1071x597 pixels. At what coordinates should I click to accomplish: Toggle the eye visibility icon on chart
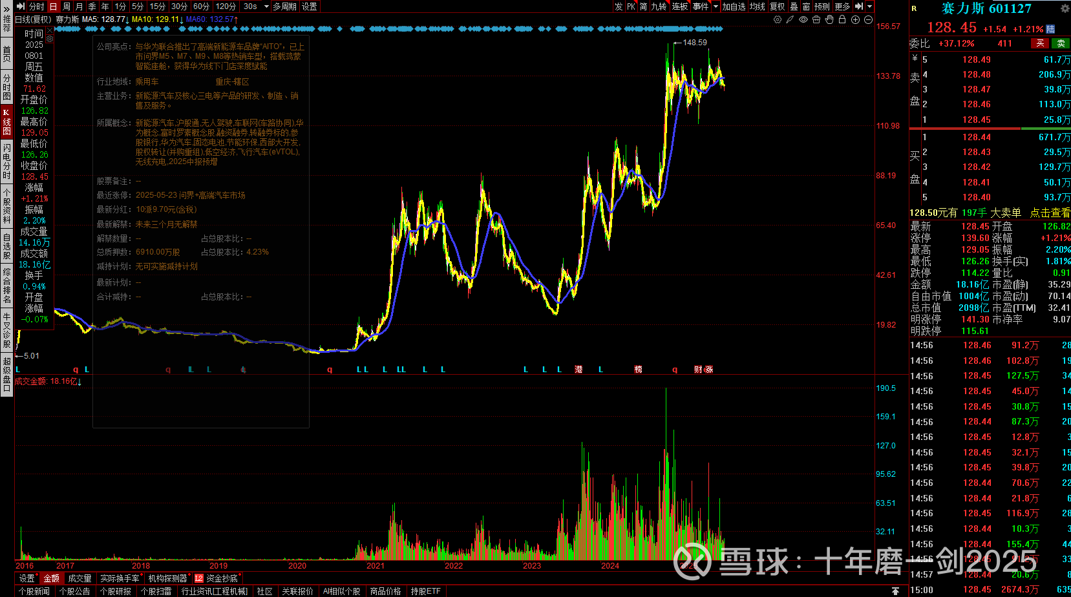click(x=803, y=19)
